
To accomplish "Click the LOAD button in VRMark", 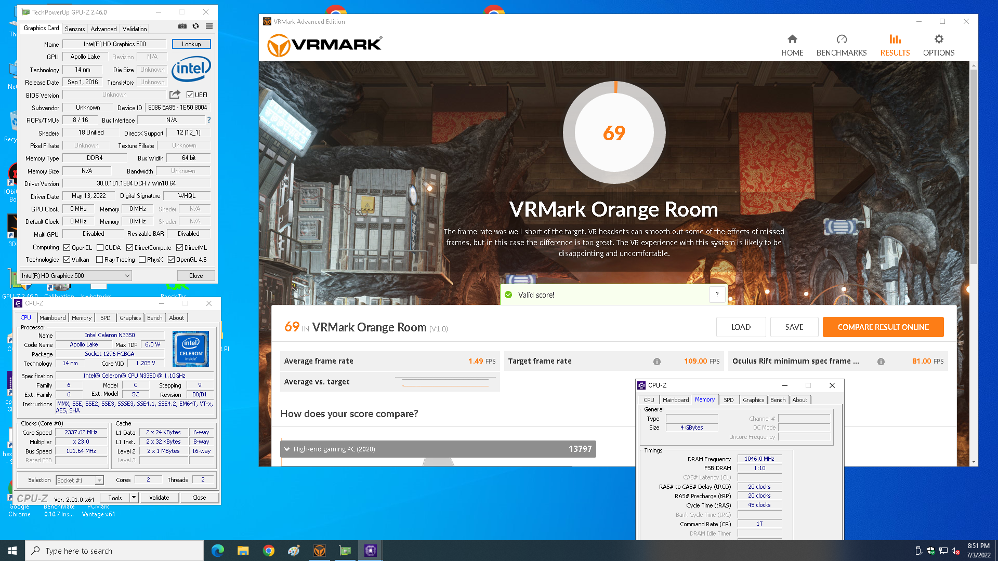I will coord(741,327).
